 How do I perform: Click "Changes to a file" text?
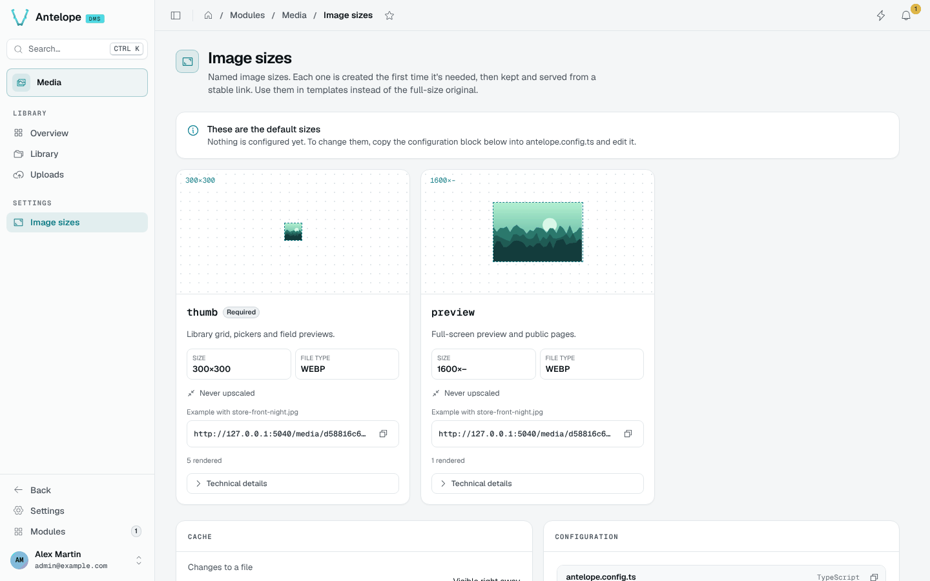[220, 567]
